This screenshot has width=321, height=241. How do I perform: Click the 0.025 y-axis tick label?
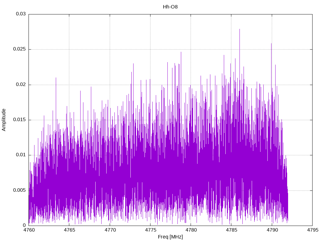coord(19,49)
